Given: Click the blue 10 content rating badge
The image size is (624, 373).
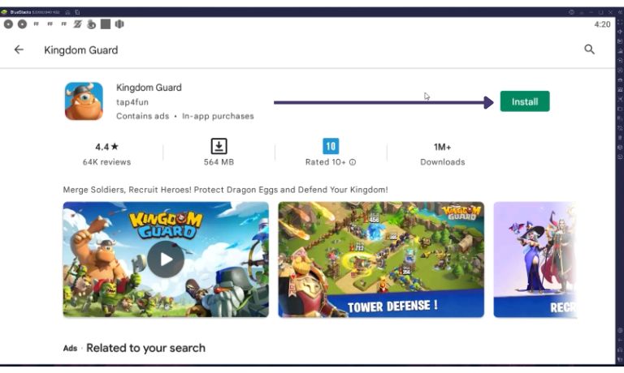Looking at the screenshot, I should 331,146.
